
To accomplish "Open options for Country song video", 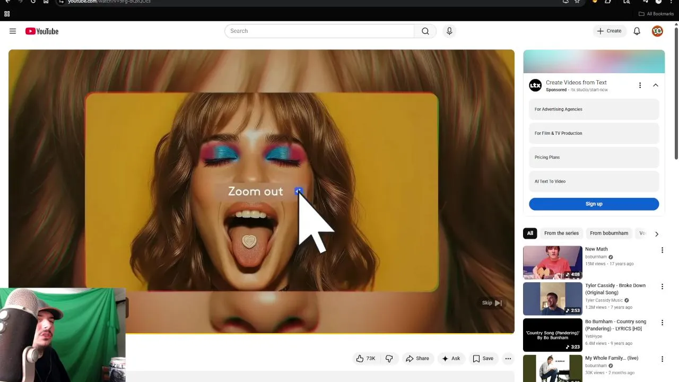I will coord(662,323).
